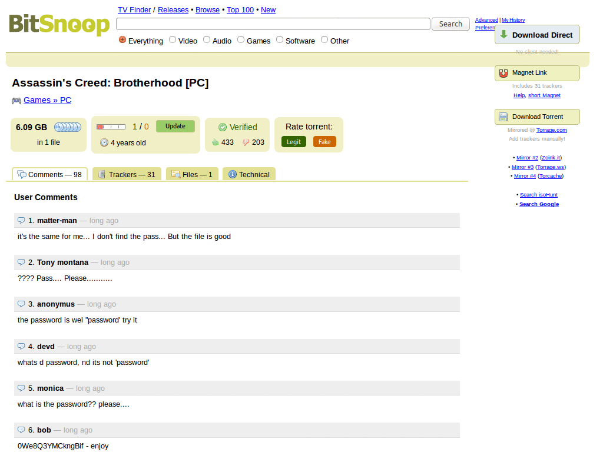
Task: Rate the torrent as Fake
Action: (x=324, y=142)
